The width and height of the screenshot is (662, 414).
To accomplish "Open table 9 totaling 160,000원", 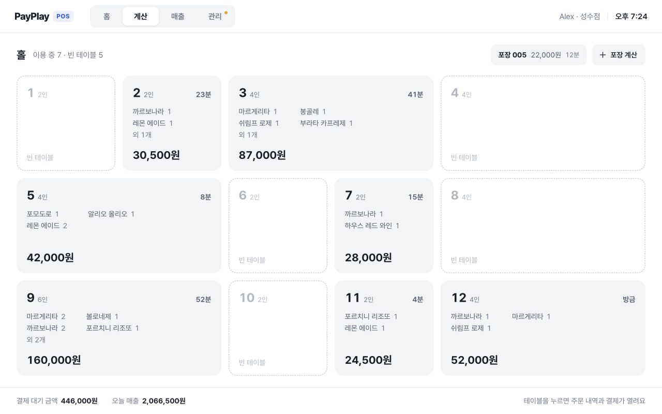I will (x=119, y=328).
